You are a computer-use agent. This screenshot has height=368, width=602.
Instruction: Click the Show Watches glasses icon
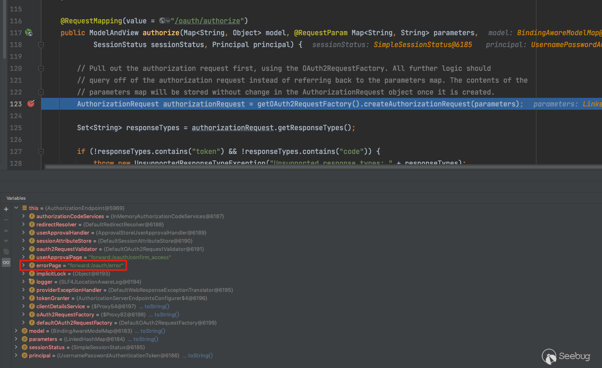(6, 262)
